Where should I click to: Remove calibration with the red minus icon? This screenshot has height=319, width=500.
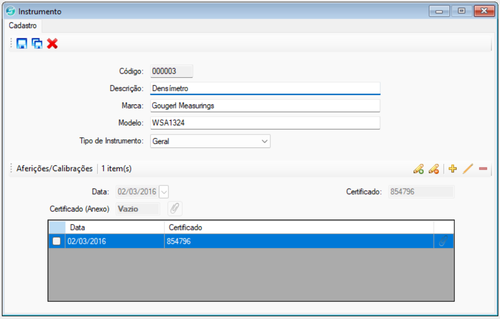point(483,169)
